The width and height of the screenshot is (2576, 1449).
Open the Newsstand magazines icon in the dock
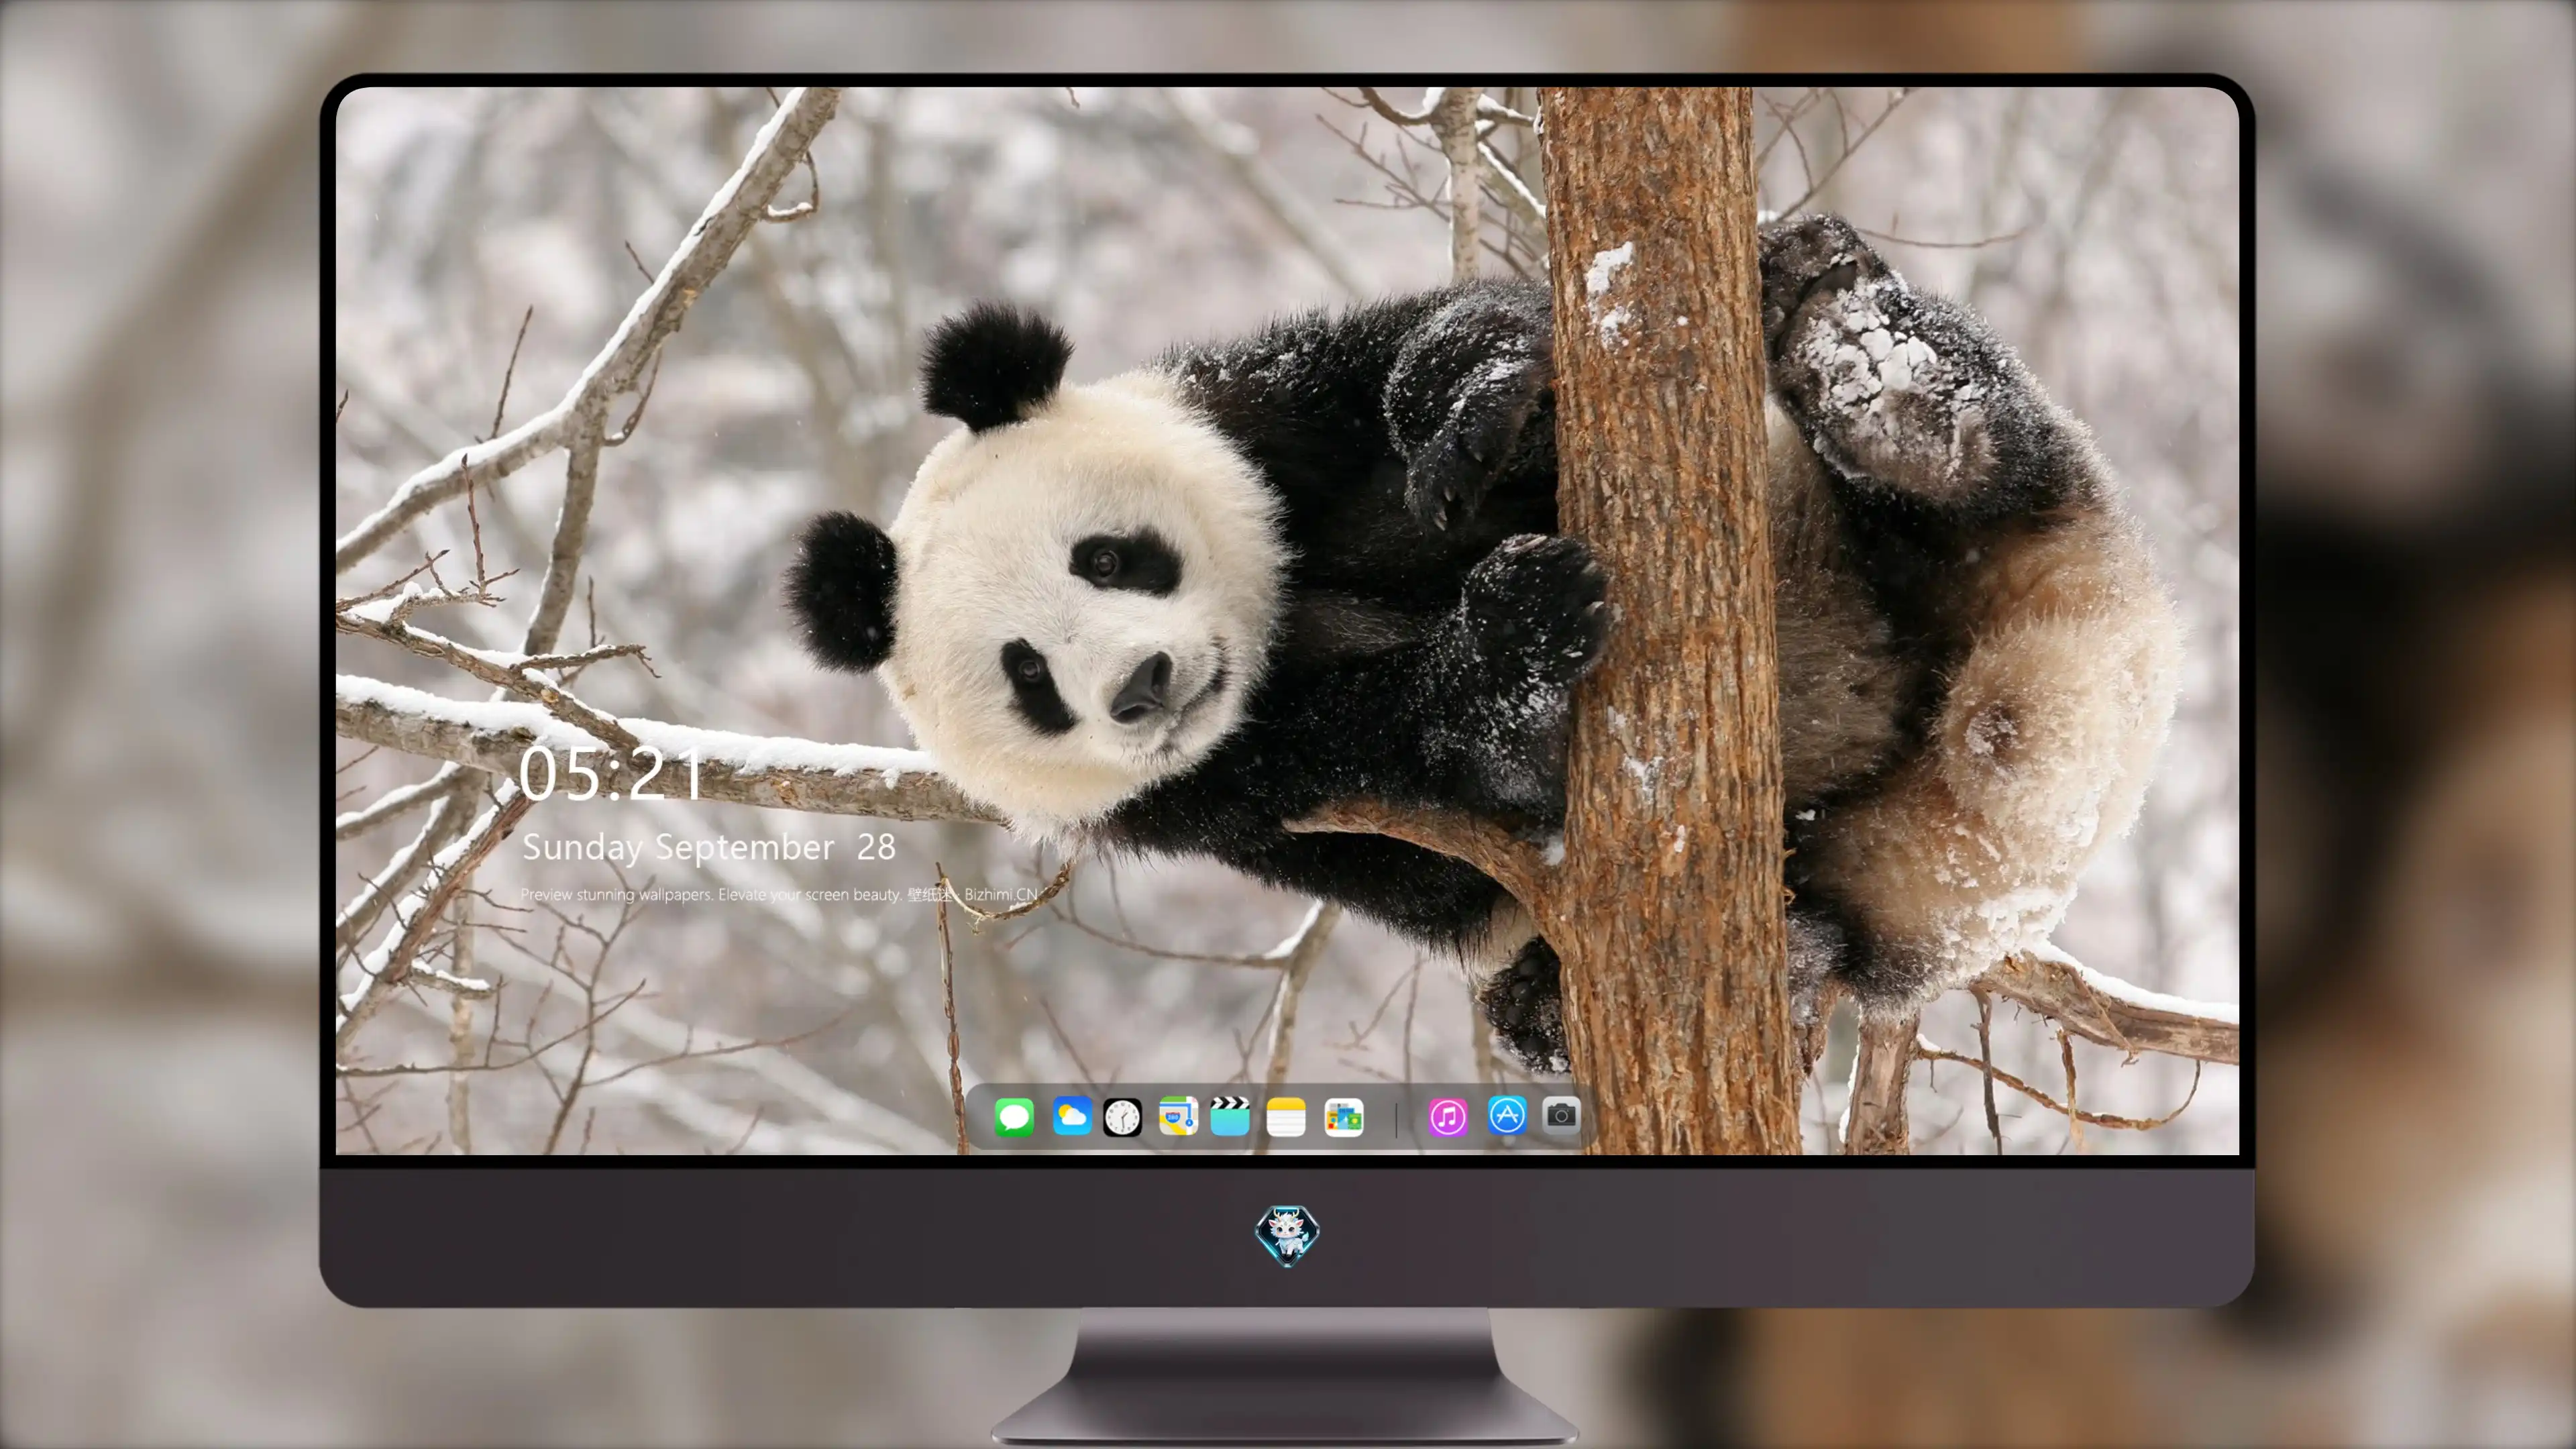1343,1117
